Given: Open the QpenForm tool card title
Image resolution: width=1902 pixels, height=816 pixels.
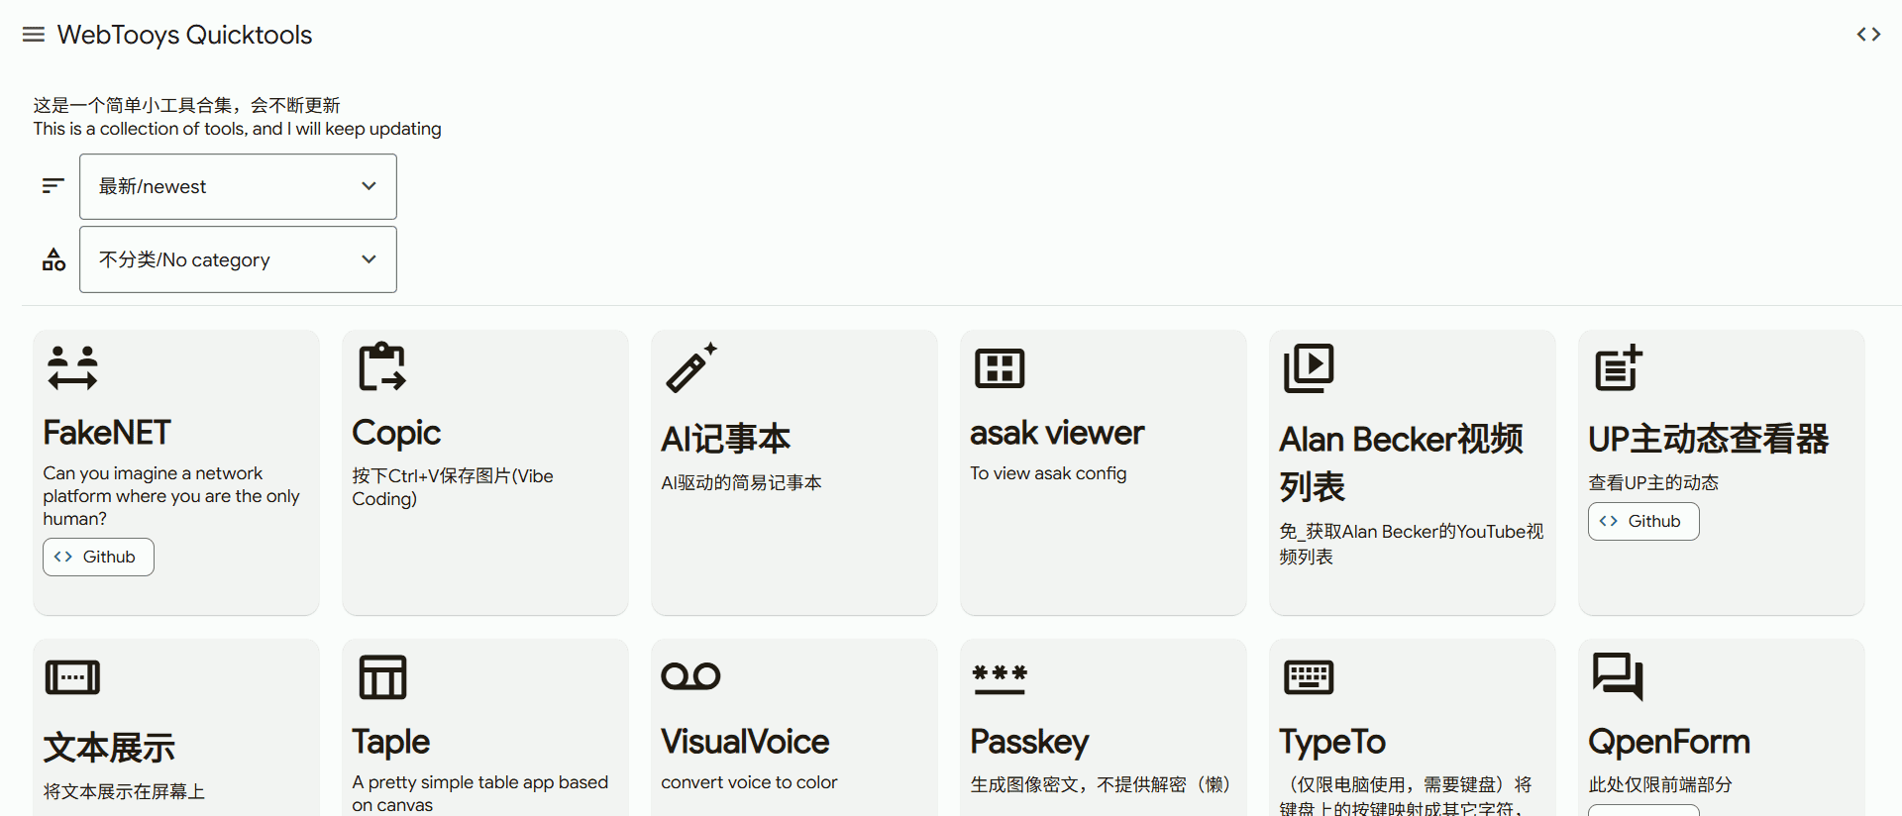Looking at the screenshot, I should pos(1668,742).
